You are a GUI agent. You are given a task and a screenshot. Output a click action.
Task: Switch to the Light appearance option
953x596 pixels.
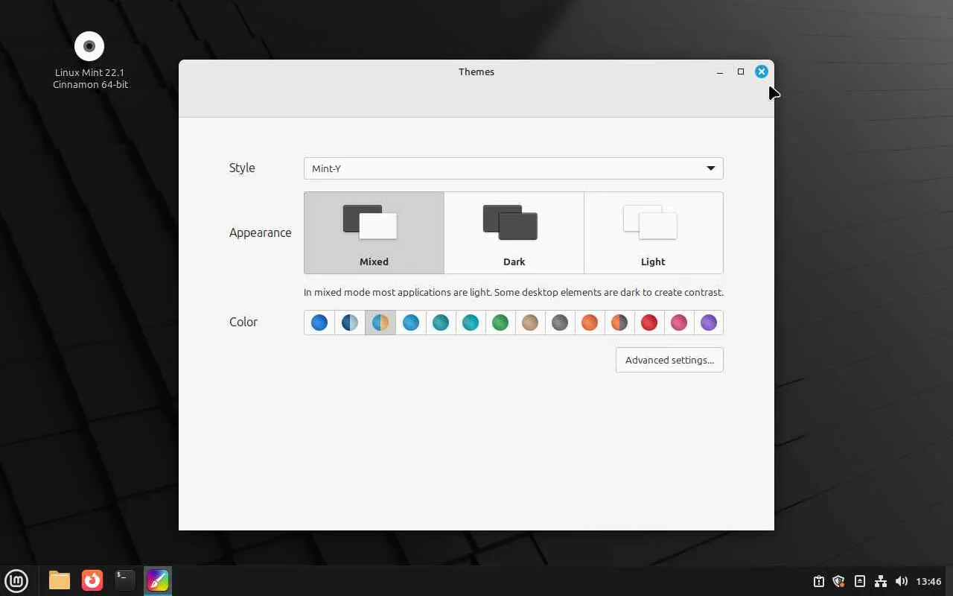[654, 232]
